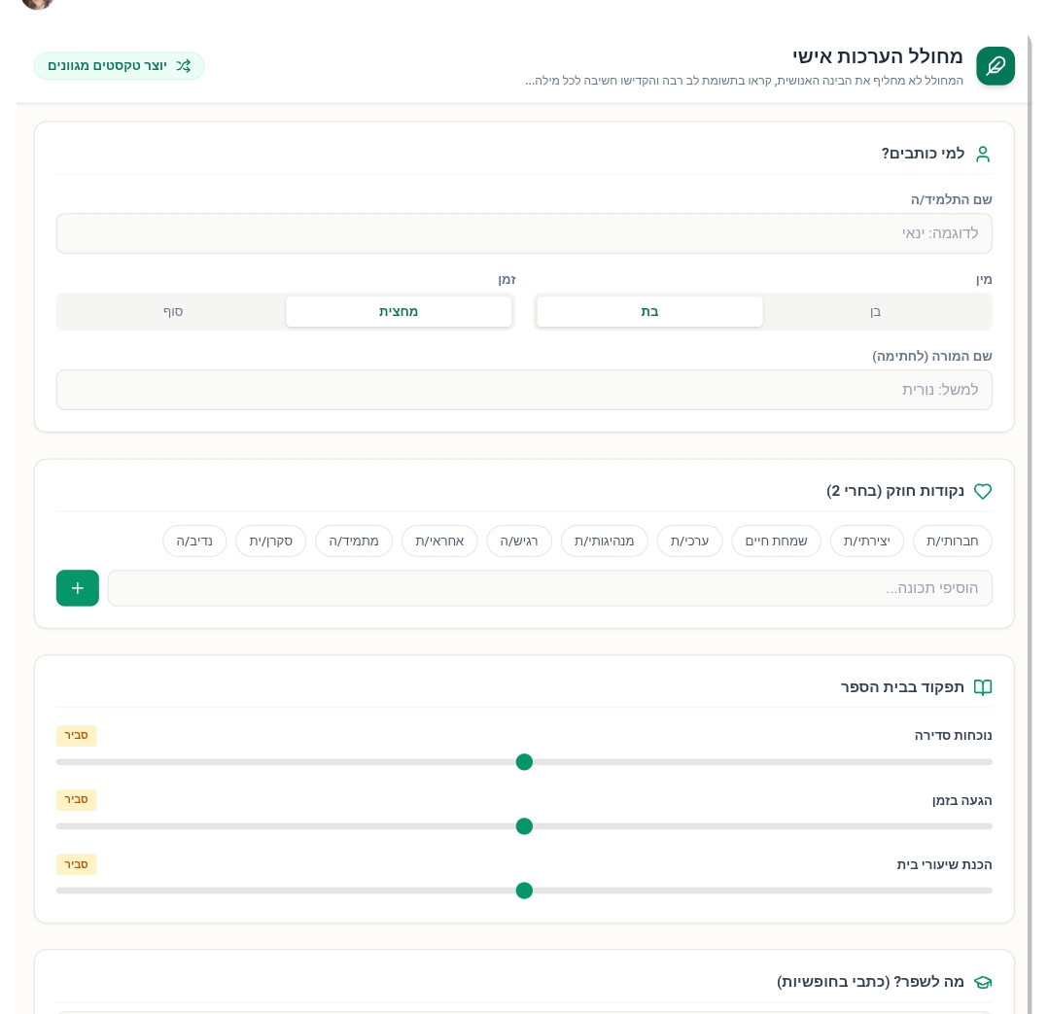Screen dimensions: 1048x1014
Task: Toggle the יצירתי/ת strength chip
Action: (x=866, y=542)
